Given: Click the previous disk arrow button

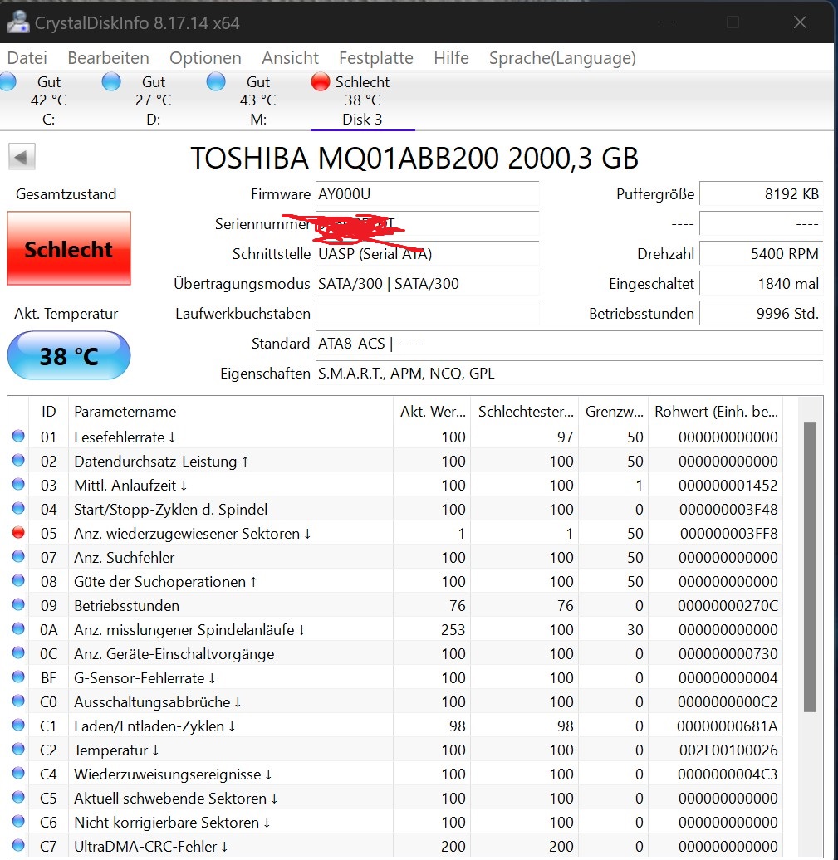Looking at the screenshot, I should tap(22, 157).
